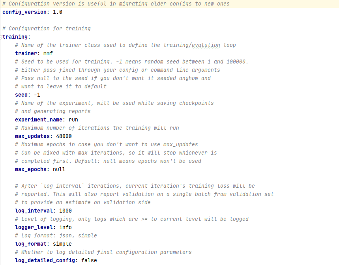Click the config_version key
This screenshot has height=265, width=339.
coord(24,12)
